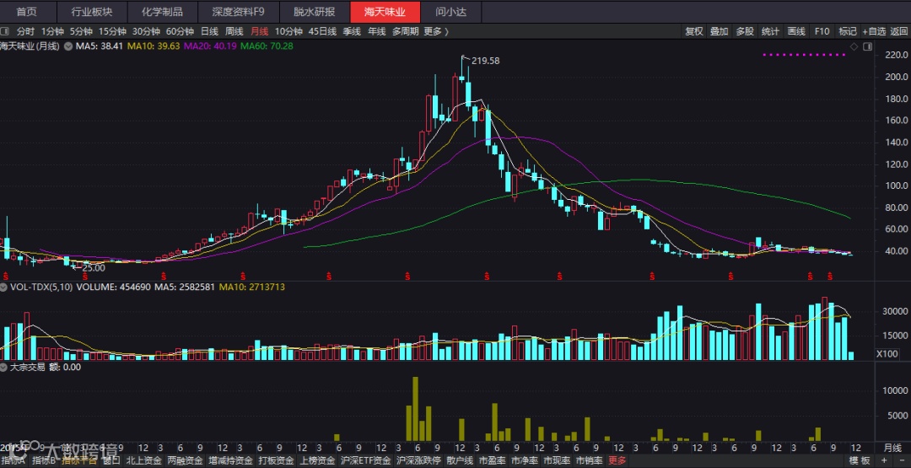Click the panel layout icon left of 分时
The width and height of the screenshot is (911, 468).
pos(5,31)
